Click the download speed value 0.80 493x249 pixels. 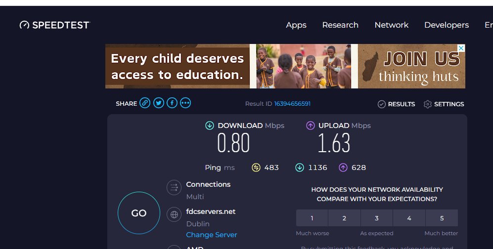[233, 143]
